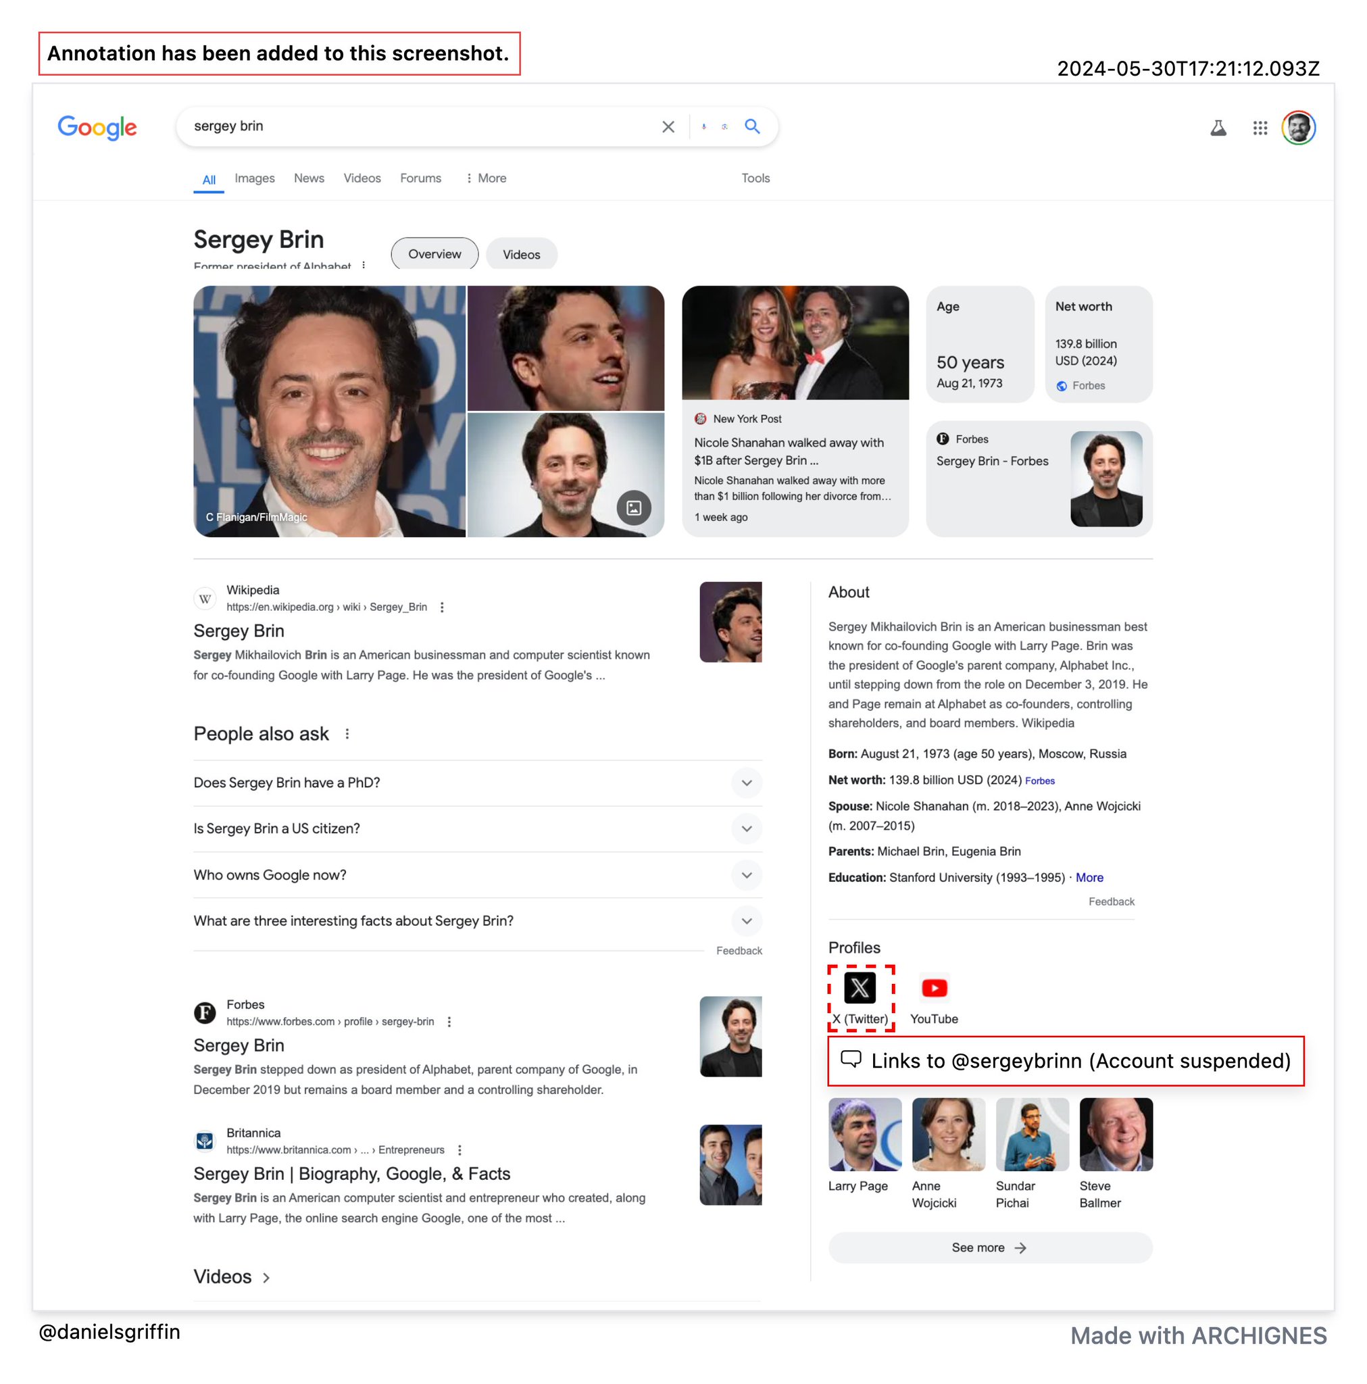The width and height of the screenshot is (1367, 1384).
Task: Click the image gallery icon on the photos
Action: [633, 508]
